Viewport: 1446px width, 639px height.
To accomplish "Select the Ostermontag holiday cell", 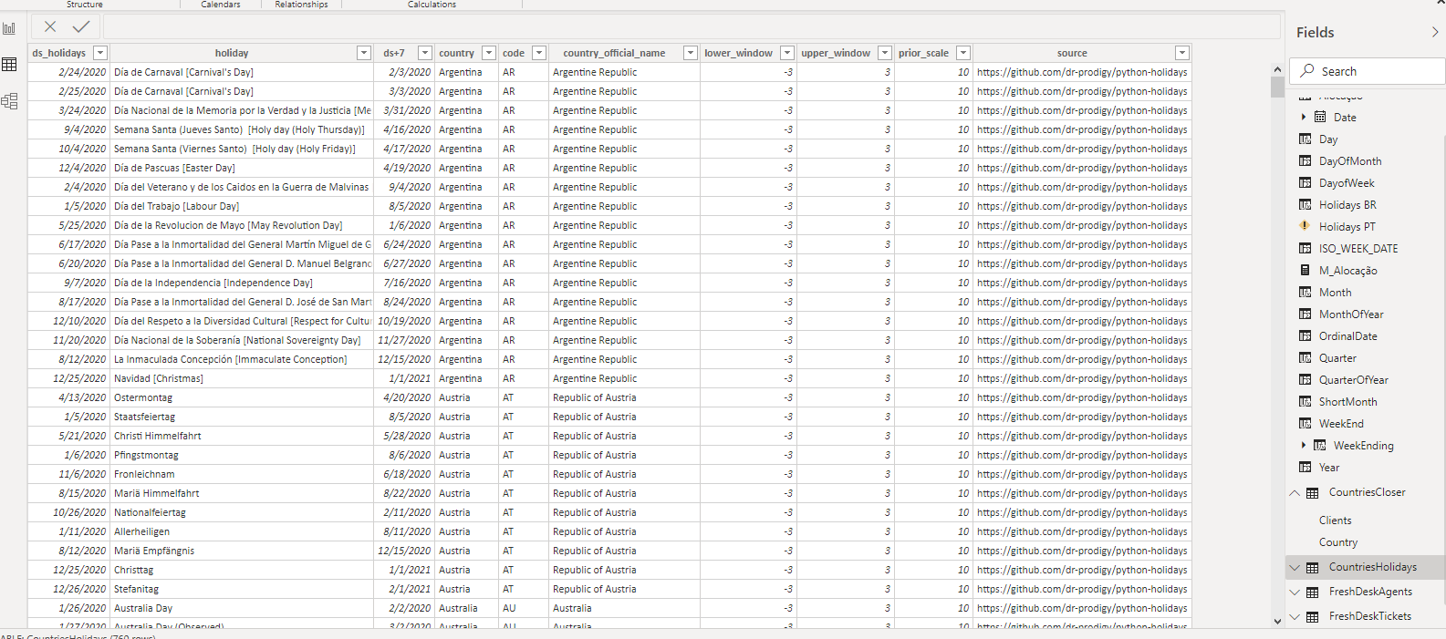I will coord(242,397).
